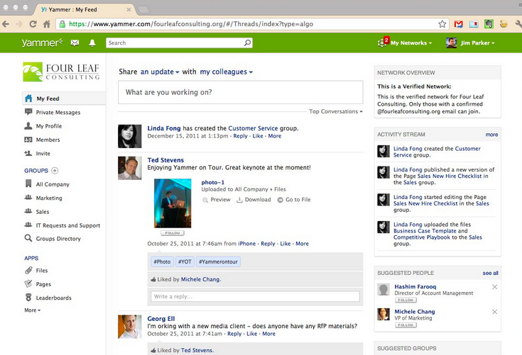This screenshot has height=355, width=522.
Task: Click the #Yammerontour hashtag
Action: (x=218, y=261)
